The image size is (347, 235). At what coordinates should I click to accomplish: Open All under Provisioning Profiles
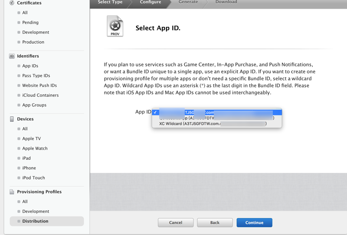[x=25, y=202]
